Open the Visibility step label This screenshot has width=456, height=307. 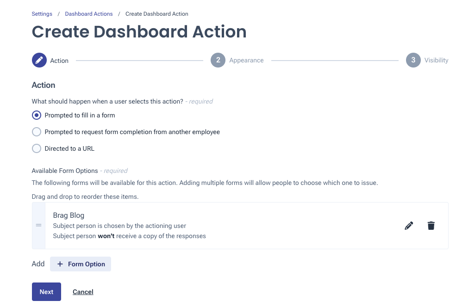pos(436,61)
